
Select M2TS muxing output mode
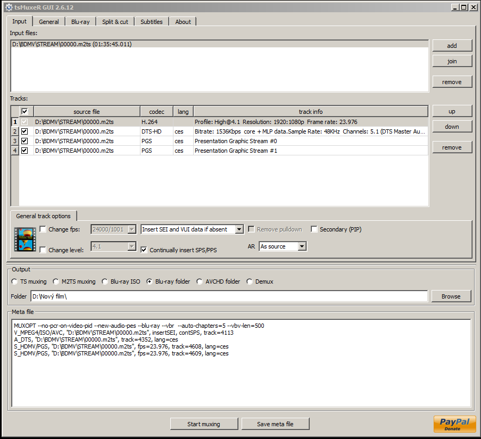click(x=56, y=281)
